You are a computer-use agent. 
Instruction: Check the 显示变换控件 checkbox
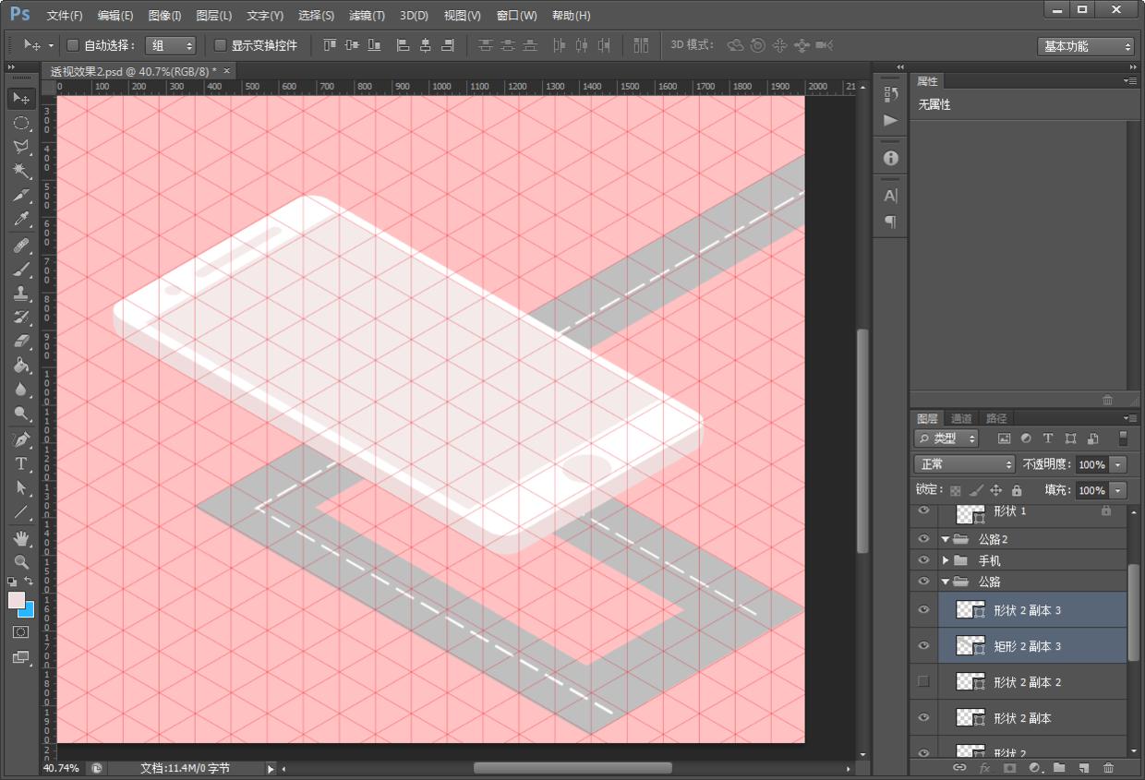coord(220,45)
